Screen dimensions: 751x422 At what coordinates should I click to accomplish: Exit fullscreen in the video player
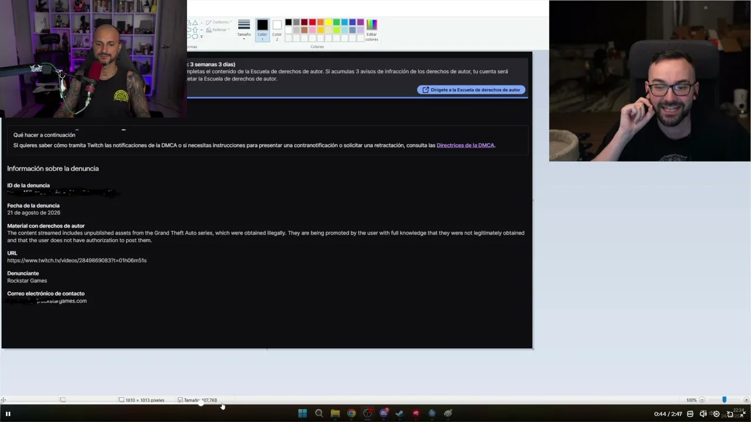pos(743,414)
